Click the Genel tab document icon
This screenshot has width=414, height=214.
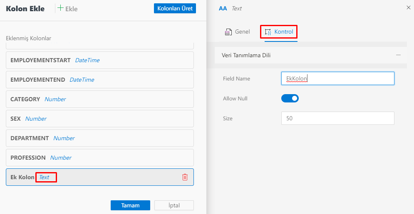point(228,32)
